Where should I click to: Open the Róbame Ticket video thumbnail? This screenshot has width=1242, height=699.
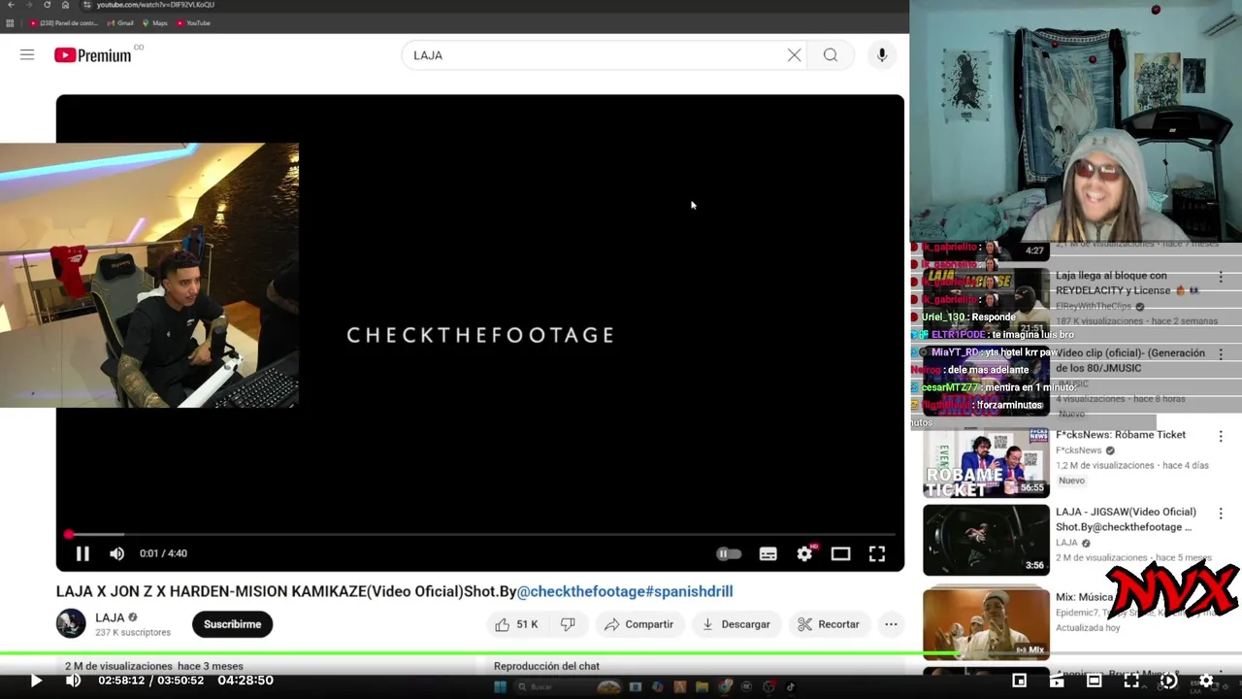[986, 463]
